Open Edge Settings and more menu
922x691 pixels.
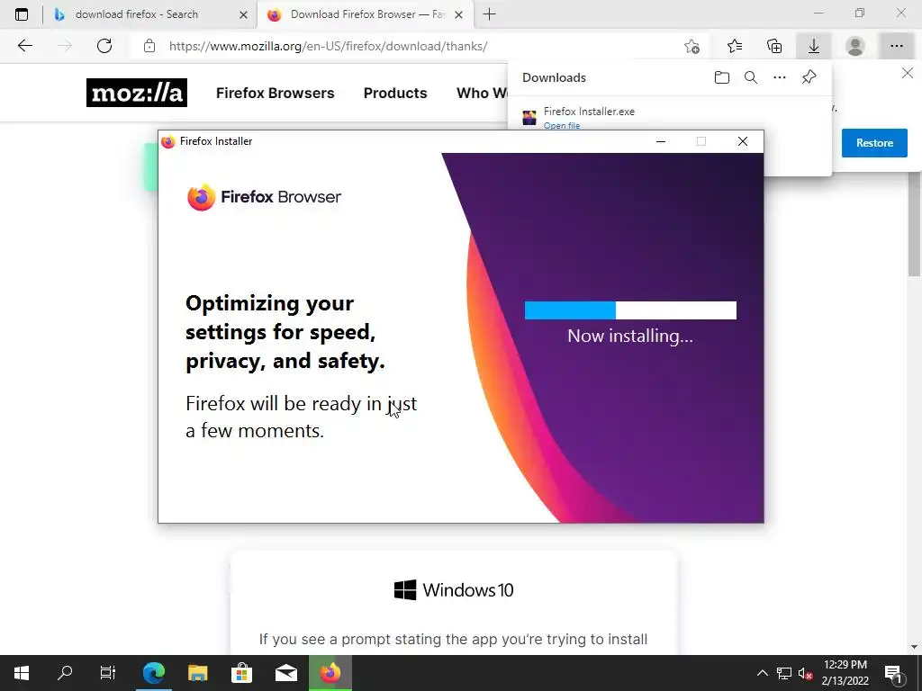pyautogui.click(x=896, y=46)
